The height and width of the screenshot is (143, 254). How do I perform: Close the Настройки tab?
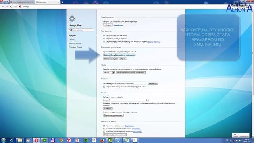coord(58,2)
